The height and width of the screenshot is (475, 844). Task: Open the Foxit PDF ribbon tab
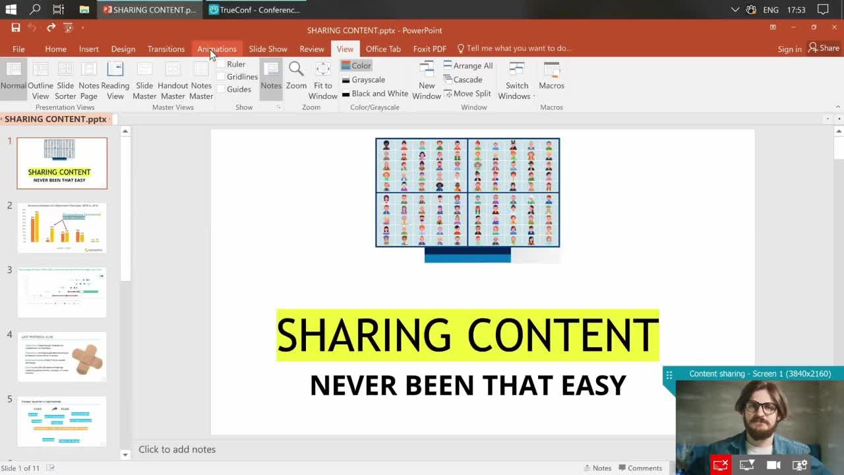tap(430, 49)
